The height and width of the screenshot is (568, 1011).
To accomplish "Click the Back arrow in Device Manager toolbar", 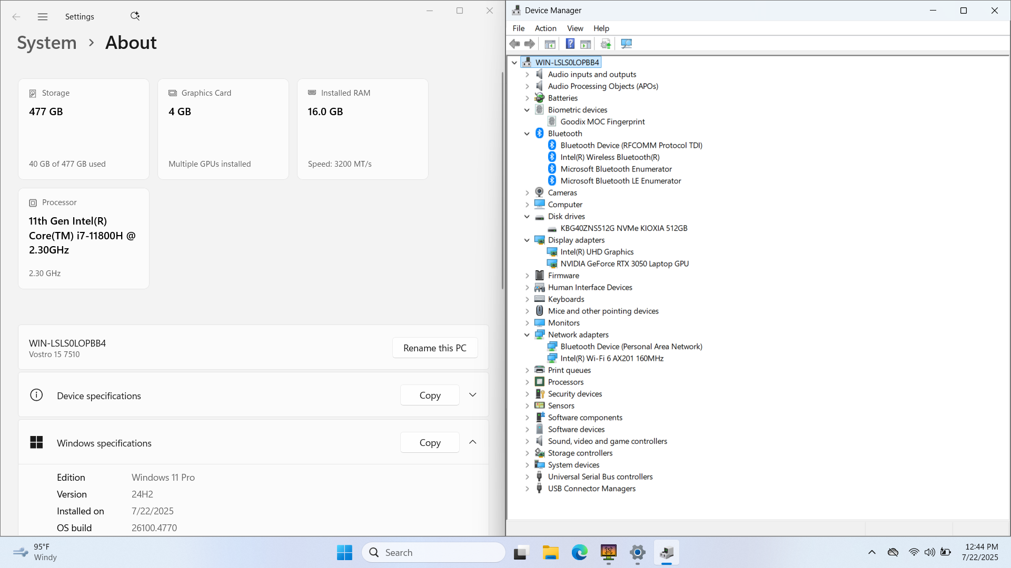I will (514, 44).
